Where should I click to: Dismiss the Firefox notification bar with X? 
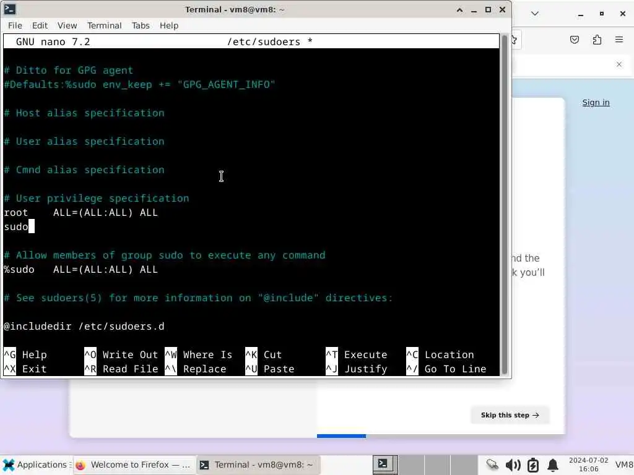[619, 64]
